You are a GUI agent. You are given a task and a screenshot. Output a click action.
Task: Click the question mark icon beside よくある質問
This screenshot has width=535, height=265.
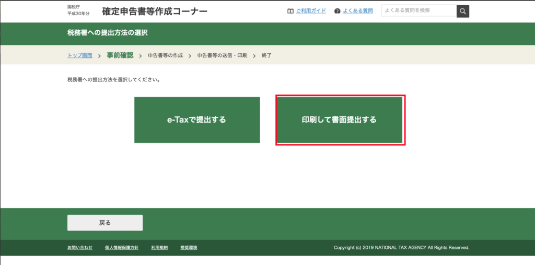337,11
